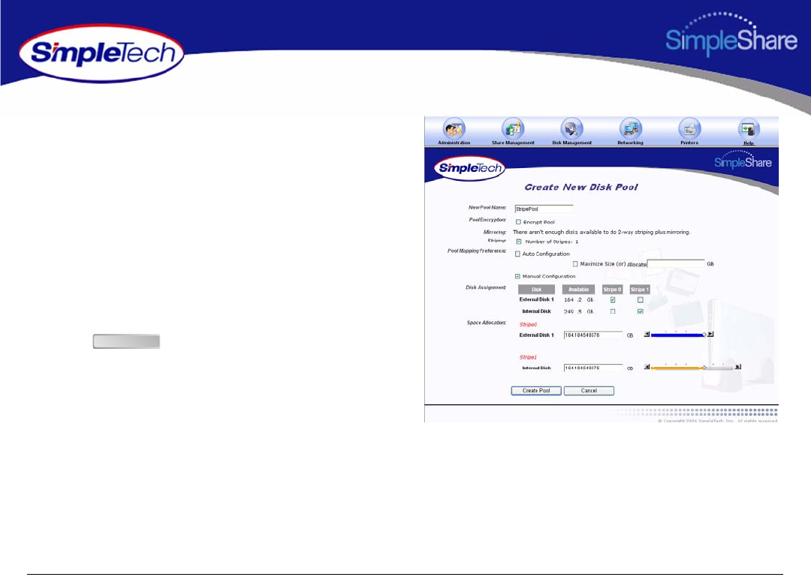Click the left arrow of Stripe0 slider
811x580 pixels.
(647, 335)
